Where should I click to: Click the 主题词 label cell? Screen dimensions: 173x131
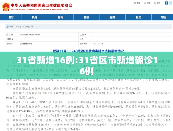click(x=85, y=35)
